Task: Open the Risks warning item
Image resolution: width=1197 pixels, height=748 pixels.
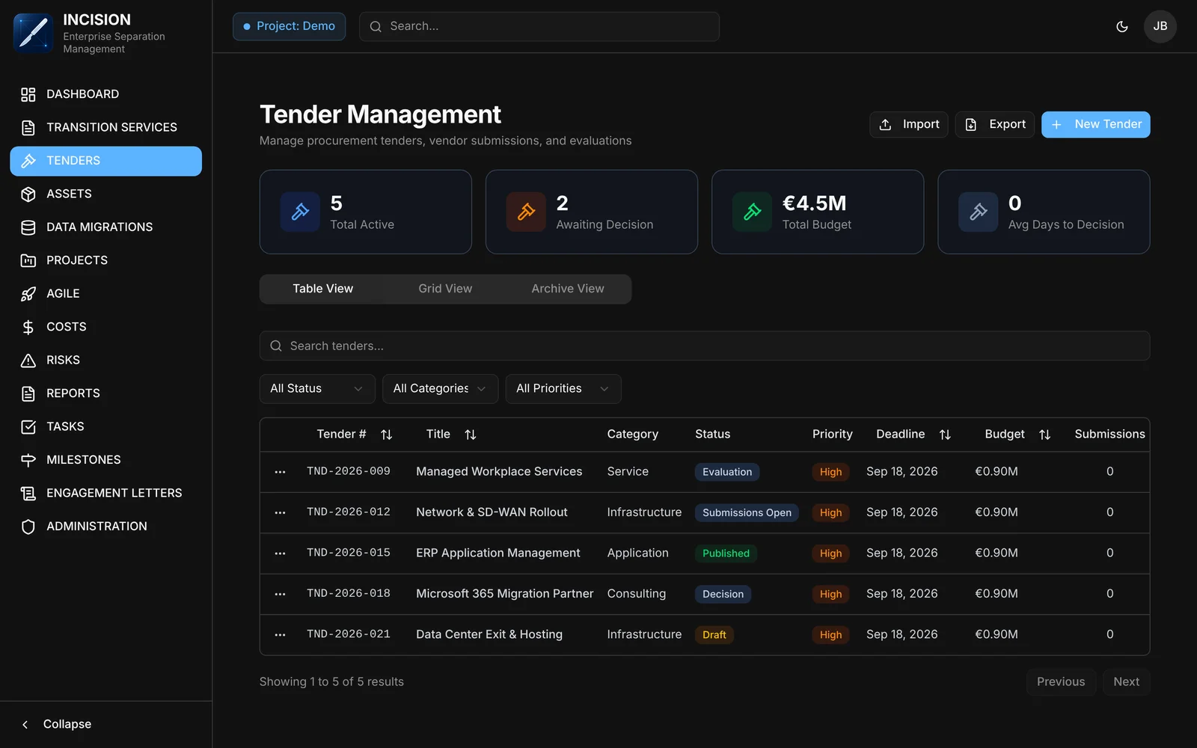Action: click(x=105, y=361)
